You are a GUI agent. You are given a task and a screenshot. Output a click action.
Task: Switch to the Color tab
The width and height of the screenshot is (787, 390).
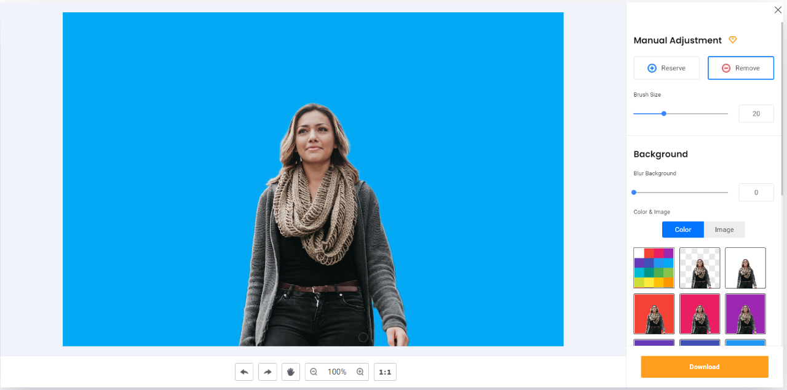click(x=682, y=229)
